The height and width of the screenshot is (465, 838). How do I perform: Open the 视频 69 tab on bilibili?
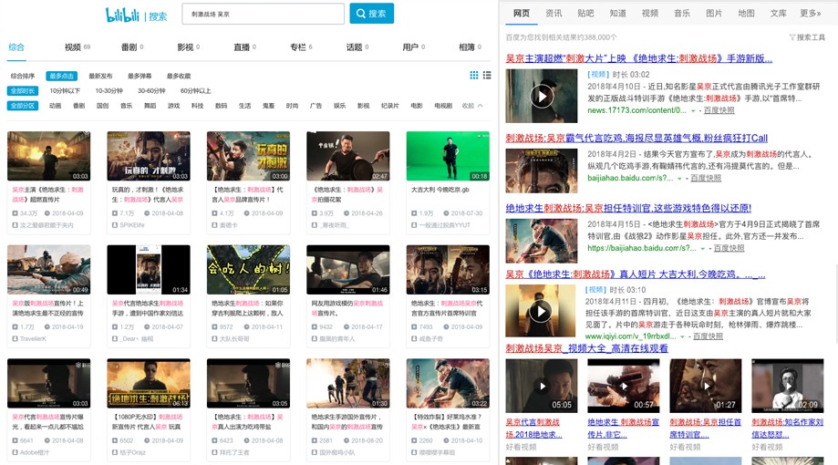(x=78, y=47)
